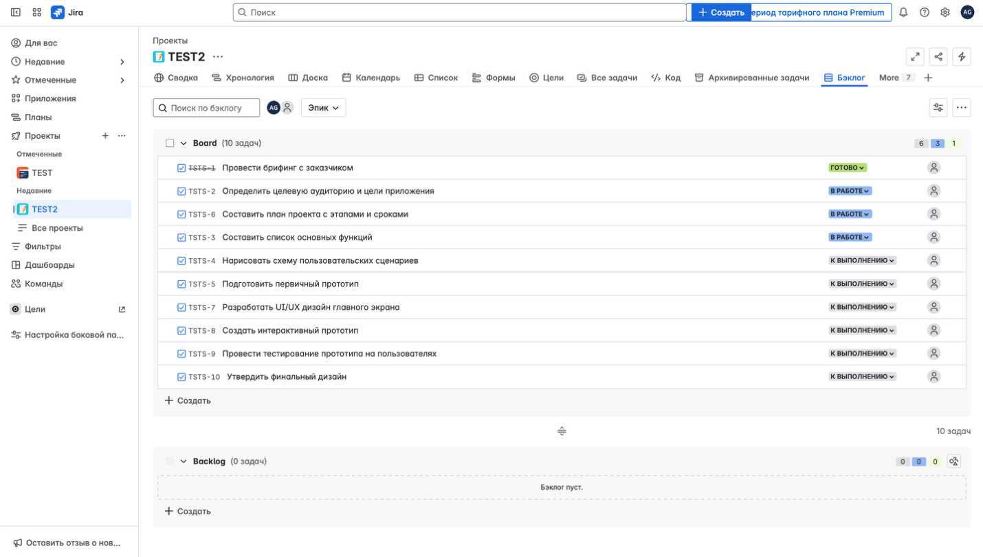This screenshot has height=557, width=983.
Task: Enter fullscreen with the expand icon
Action: point(915,57)
